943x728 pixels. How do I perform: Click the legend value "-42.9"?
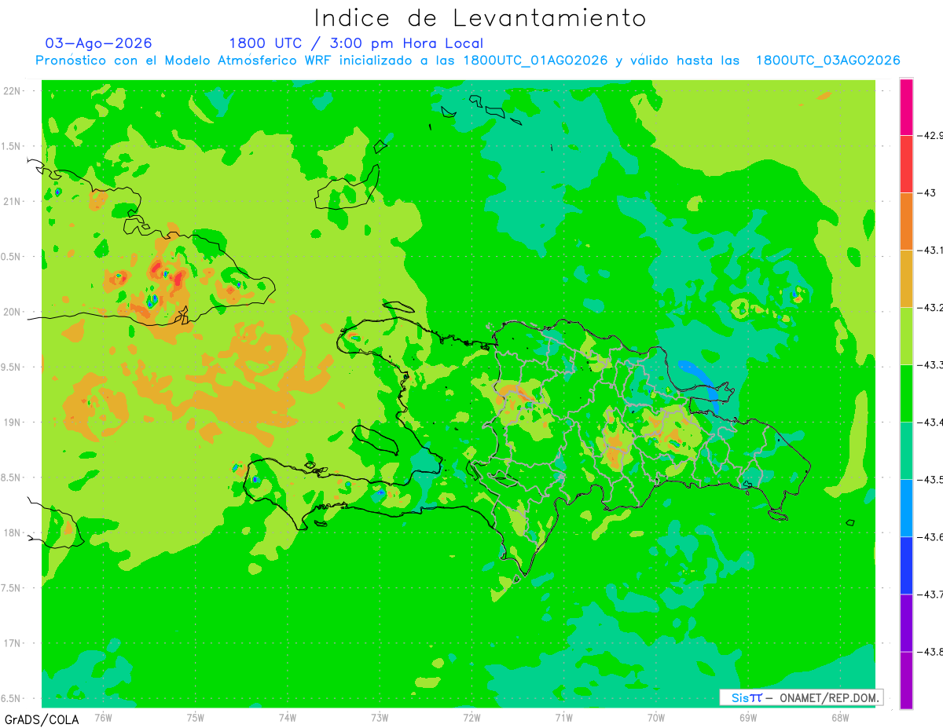click(x=930, y=135)
